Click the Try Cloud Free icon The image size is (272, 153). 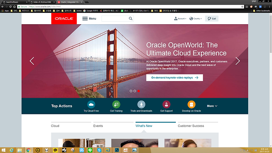click(x=91, y=105)
